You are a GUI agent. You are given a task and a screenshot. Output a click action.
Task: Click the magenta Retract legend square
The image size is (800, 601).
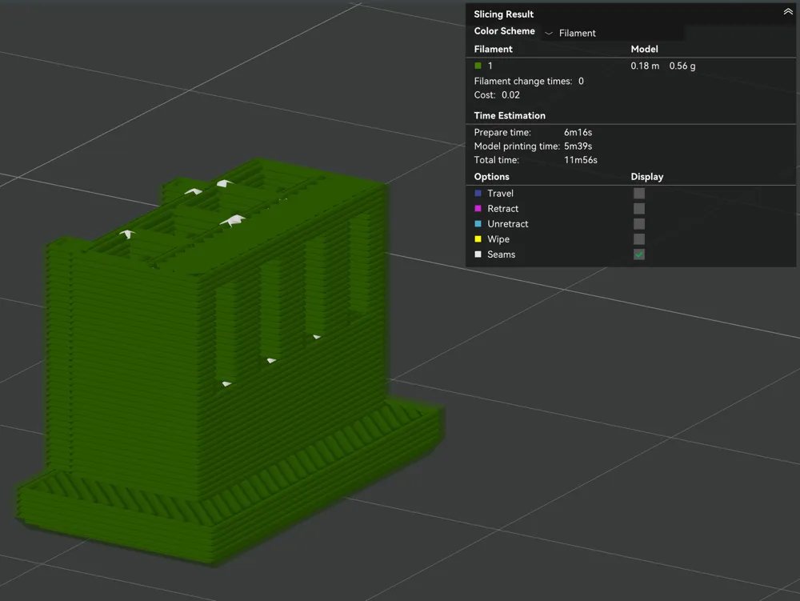tap(478, 209)
